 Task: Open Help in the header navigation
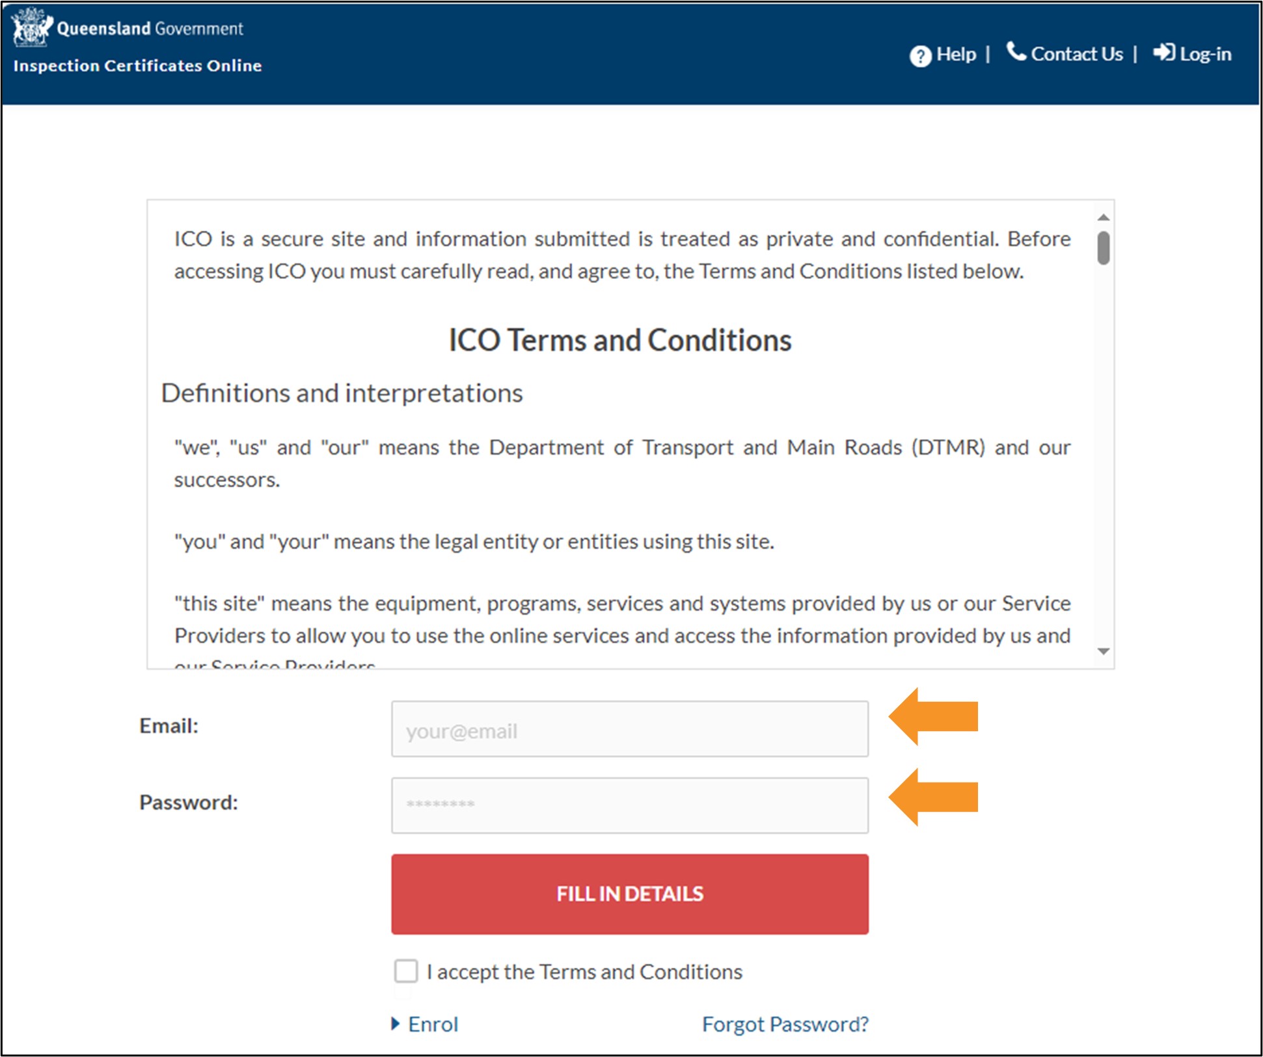pos(955,54)
